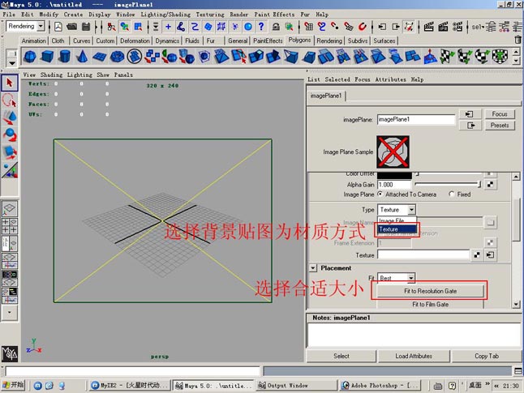Click the script editor icon at command line
Image resolution: width=524 pixels, height=393 pixels.
[x=518, y=371]
